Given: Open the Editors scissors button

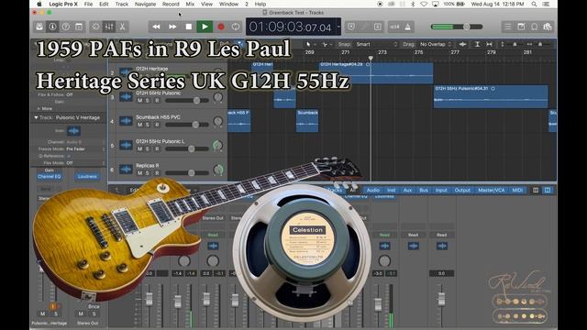Looking at the screenshot, I should pyautogui.click(x=122, y=27).
